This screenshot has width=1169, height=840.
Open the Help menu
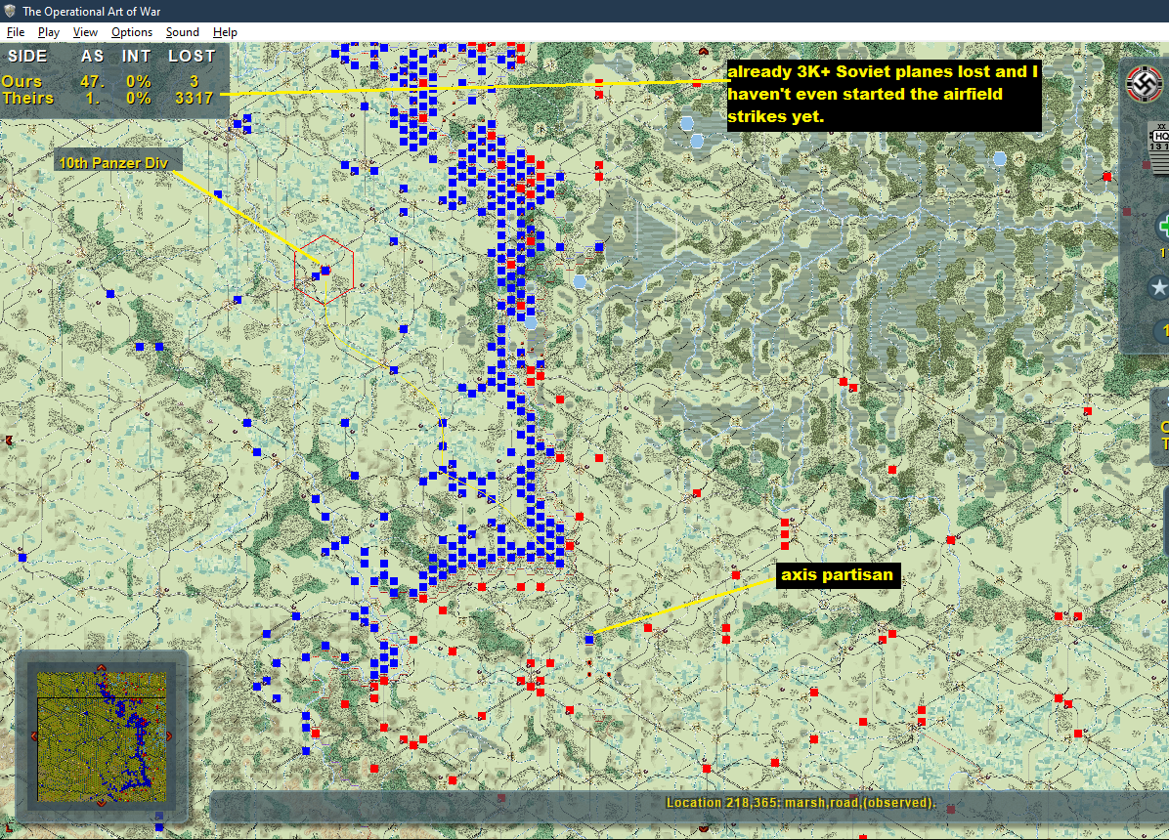225,32
